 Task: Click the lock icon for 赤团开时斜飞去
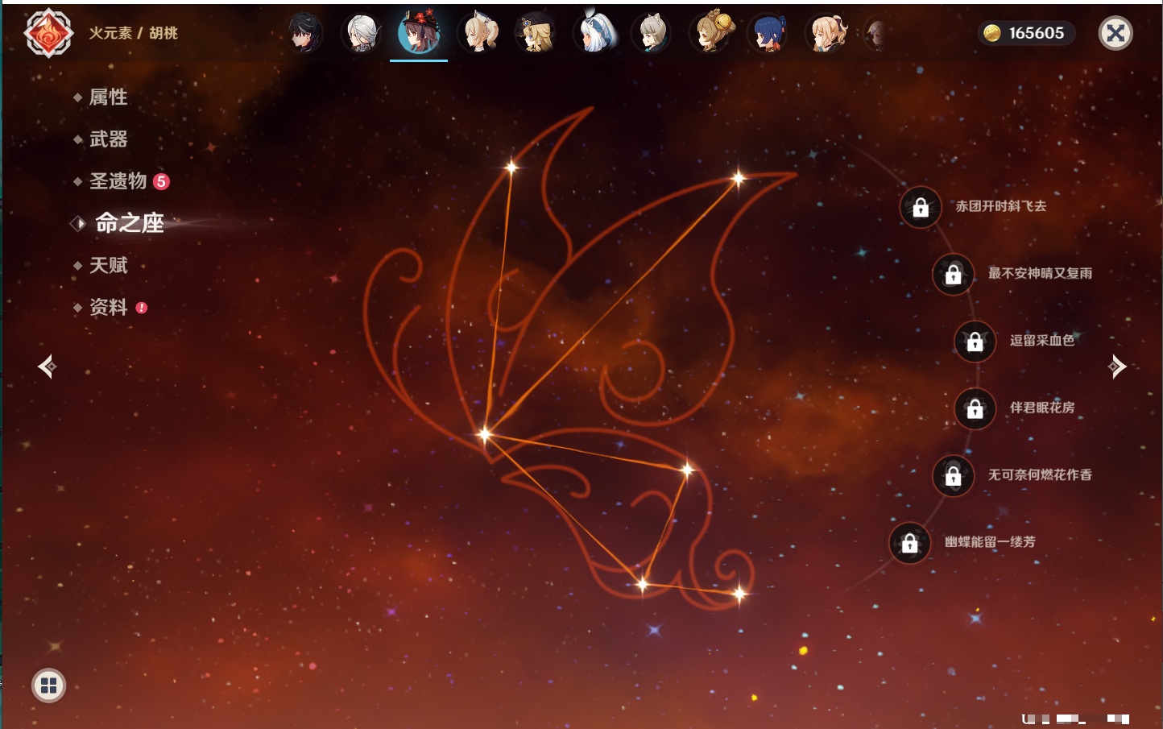921,207
